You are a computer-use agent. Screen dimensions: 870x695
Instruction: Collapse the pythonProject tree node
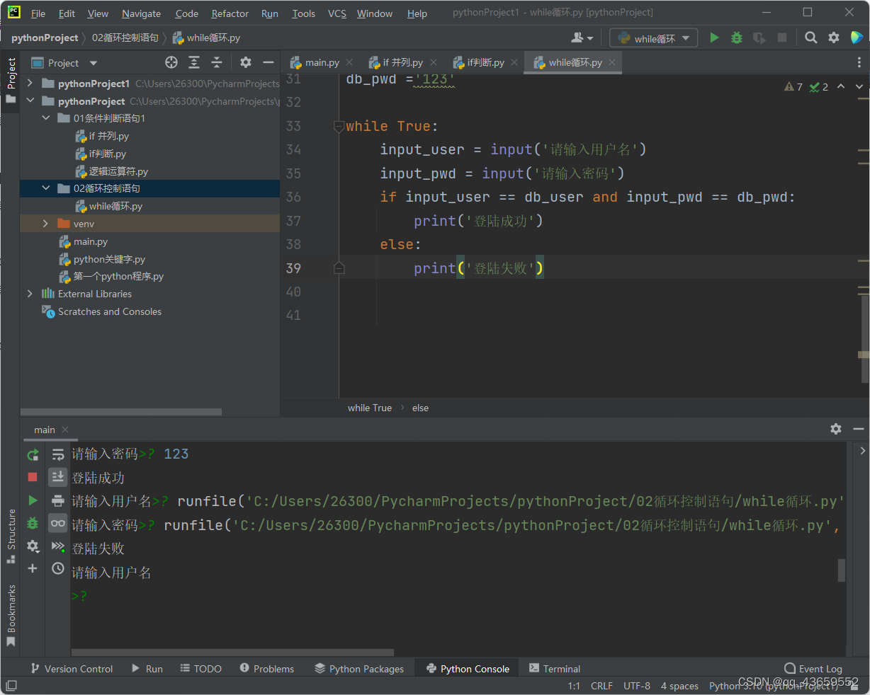coord(30,100)
